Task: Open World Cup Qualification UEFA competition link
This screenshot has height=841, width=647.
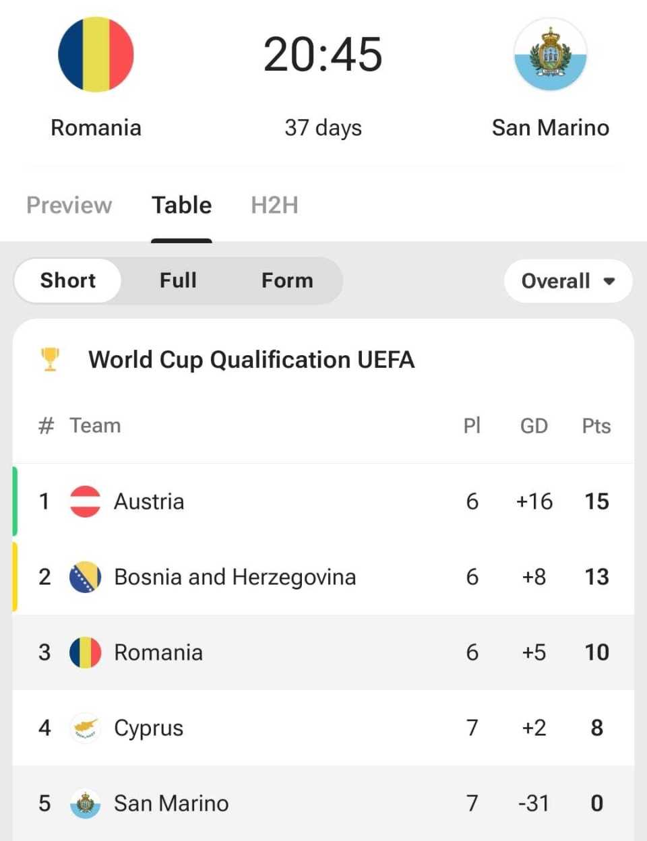Action: pyautogui.click(x=251, y=359)
